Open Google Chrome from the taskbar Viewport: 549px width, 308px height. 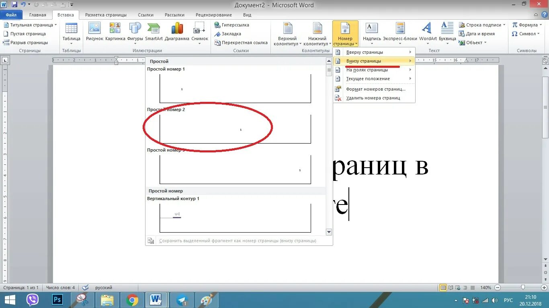pyautogui.click(x=132, y=300)
